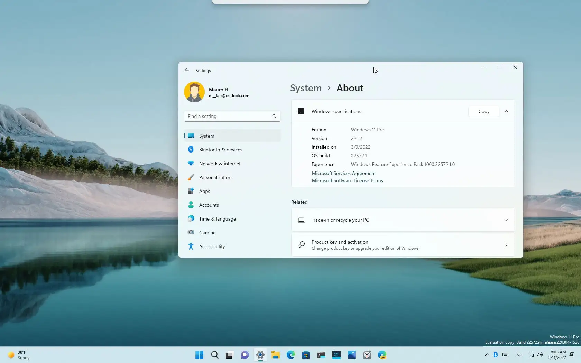Navigate back using the System breadcrumb
The width and height of the screenshot is (581, 363).
[x=306, y=88]
